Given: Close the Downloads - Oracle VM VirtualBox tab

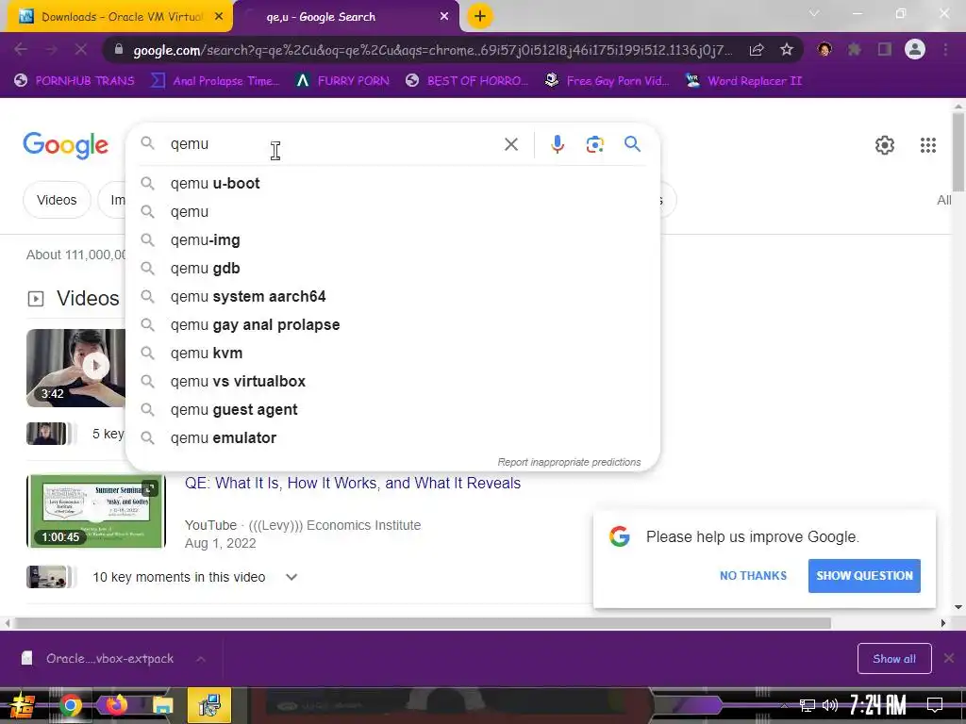Looking at the screenshot, I should [219, 17].
